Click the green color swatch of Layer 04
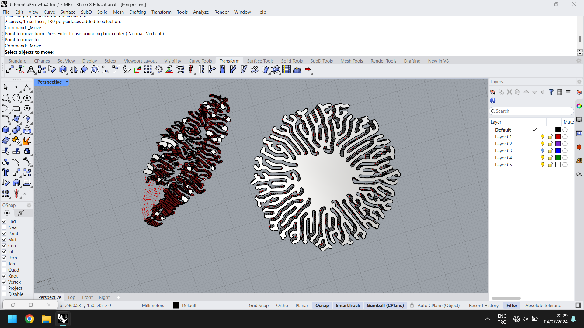This screenshot has width=584, height=328. pyautogui.click(x=558, y=158)
